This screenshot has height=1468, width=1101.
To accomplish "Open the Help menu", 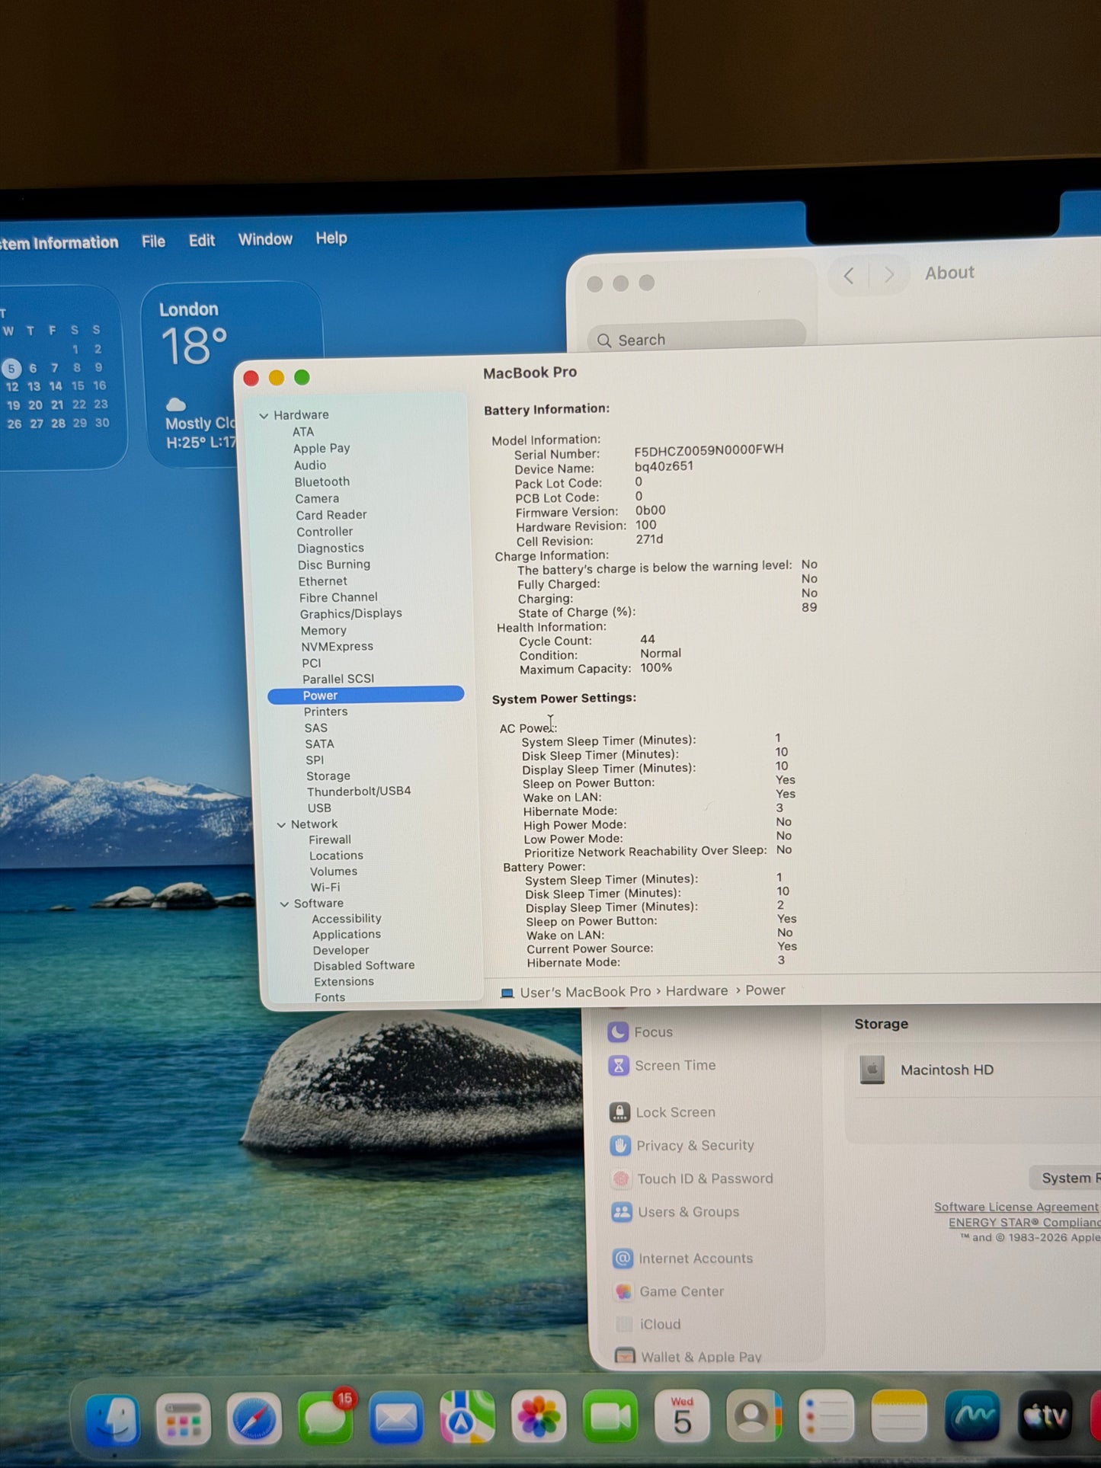I will click(x=331, y=238).
